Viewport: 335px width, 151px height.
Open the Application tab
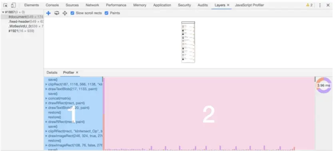(162, 5)
